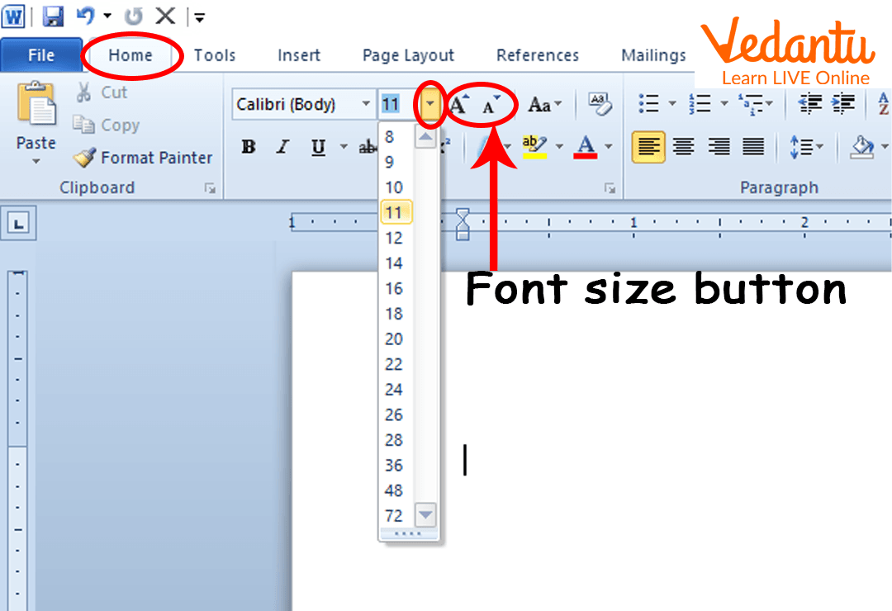Image resolution: width=892 pixels, height=611 pixels.
Task: Select font size 24 from list
Action: coord(394,389)
